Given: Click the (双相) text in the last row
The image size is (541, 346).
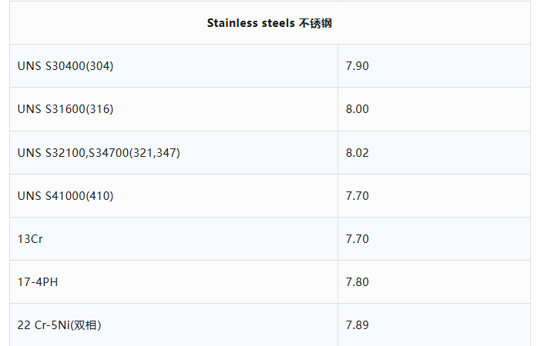Looking at the screenshot, I should (86, 325).
